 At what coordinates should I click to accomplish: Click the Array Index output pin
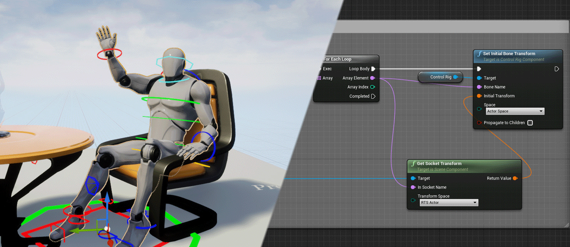(x=372, y=87)
